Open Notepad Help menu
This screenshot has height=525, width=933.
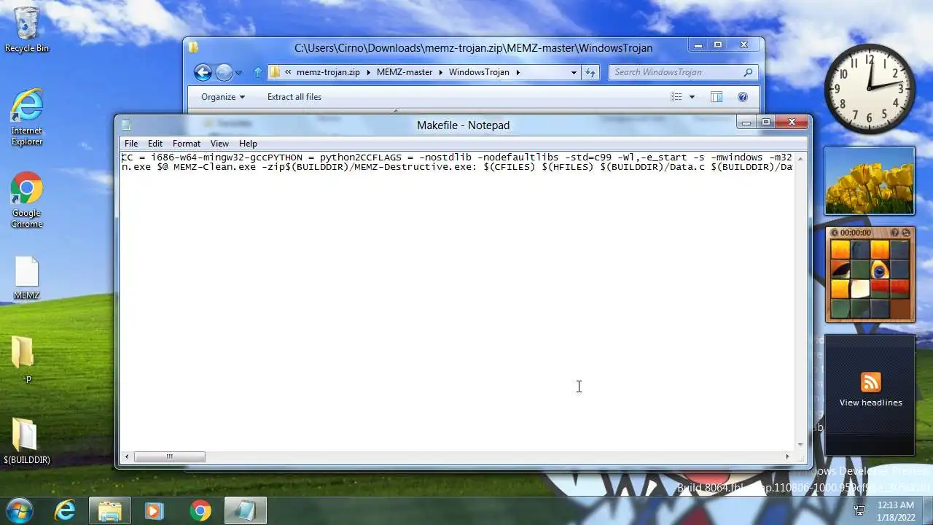tap(248, 144)
